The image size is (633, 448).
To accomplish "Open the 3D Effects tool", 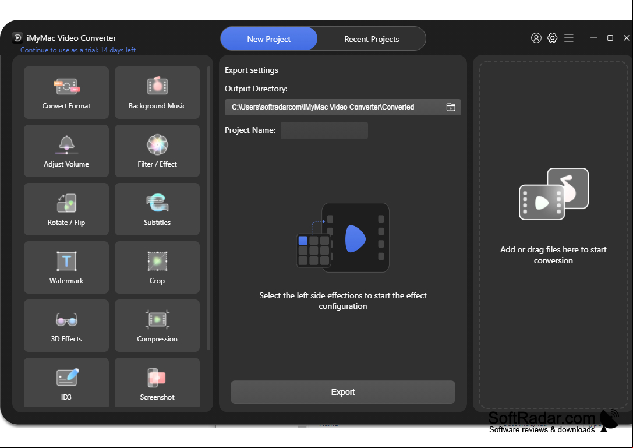I will coord(66,325).
